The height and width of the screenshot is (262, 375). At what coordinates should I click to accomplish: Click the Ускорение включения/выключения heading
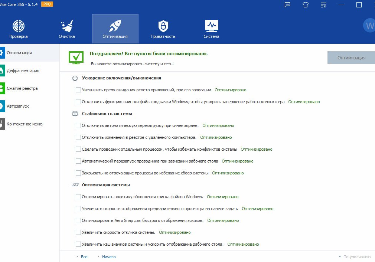[x=121, y=78]
